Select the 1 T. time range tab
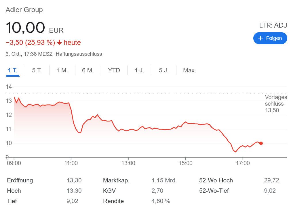 (x=13, y=70)
